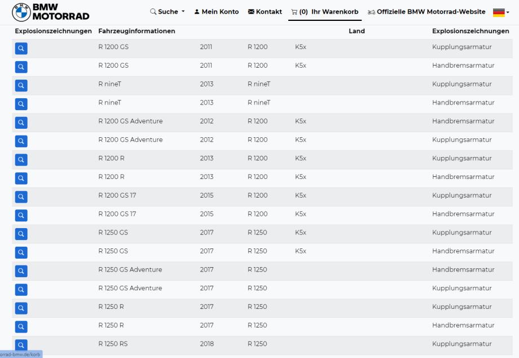Go to Mein Konto
Screen dimensions: 519x358
tap(216, 12)
